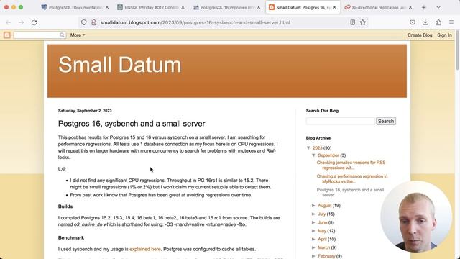The image size is (460, 259).
Task: Click the padlock site info icon
Action: (94, 22)
